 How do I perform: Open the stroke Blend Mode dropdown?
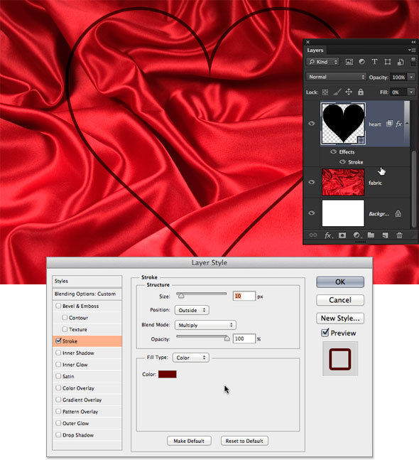[x=205, y=325]
